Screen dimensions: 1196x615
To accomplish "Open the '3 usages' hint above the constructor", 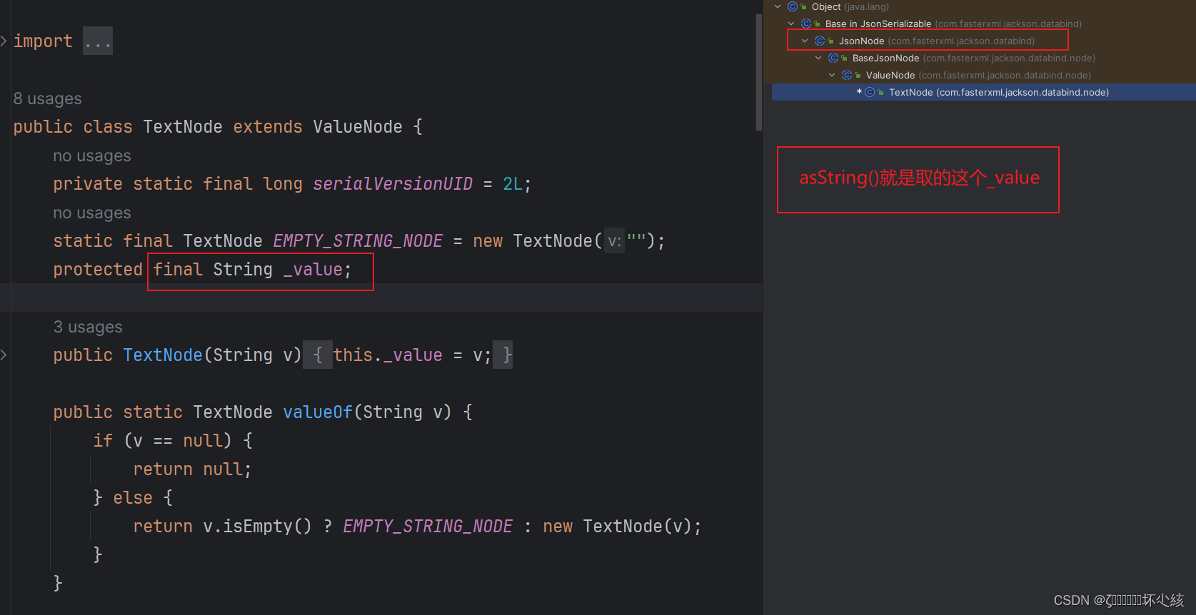I will pyautogui.click(x=88, y=327).
